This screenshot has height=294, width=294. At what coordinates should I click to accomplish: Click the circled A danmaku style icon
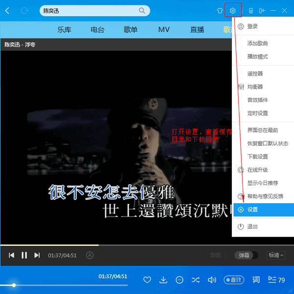point(90,255)
